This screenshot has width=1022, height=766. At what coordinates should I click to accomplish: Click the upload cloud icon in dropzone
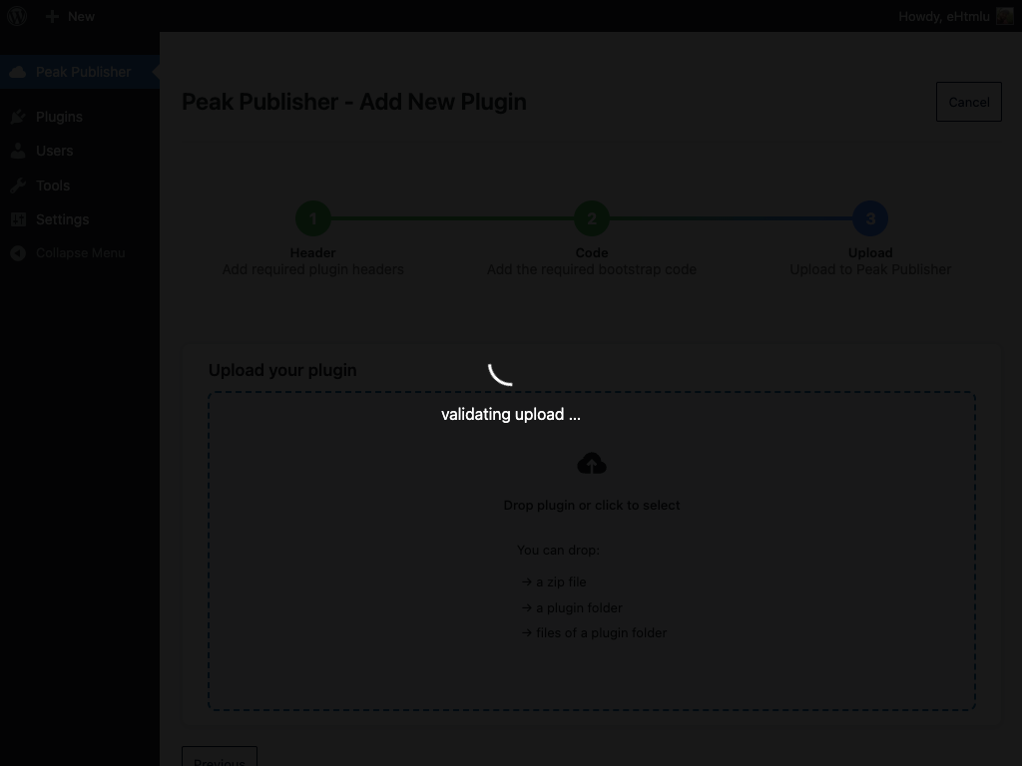(x=591, y=462)
